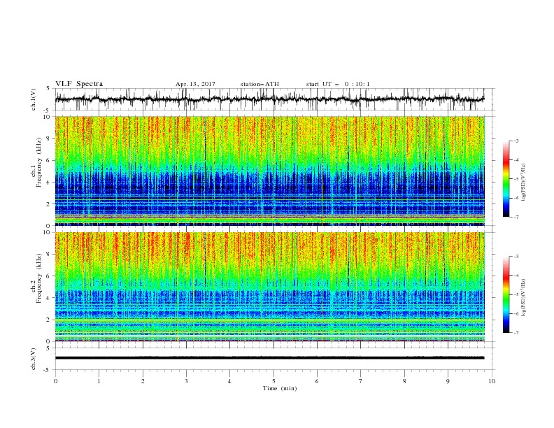Click the "Time (min)" axis label
The image size is (554, 428).
tap(280, 388)
